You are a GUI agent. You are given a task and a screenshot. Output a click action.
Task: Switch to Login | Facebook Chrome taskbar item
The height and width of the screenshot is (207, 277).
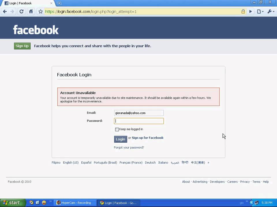coord(119,203)
